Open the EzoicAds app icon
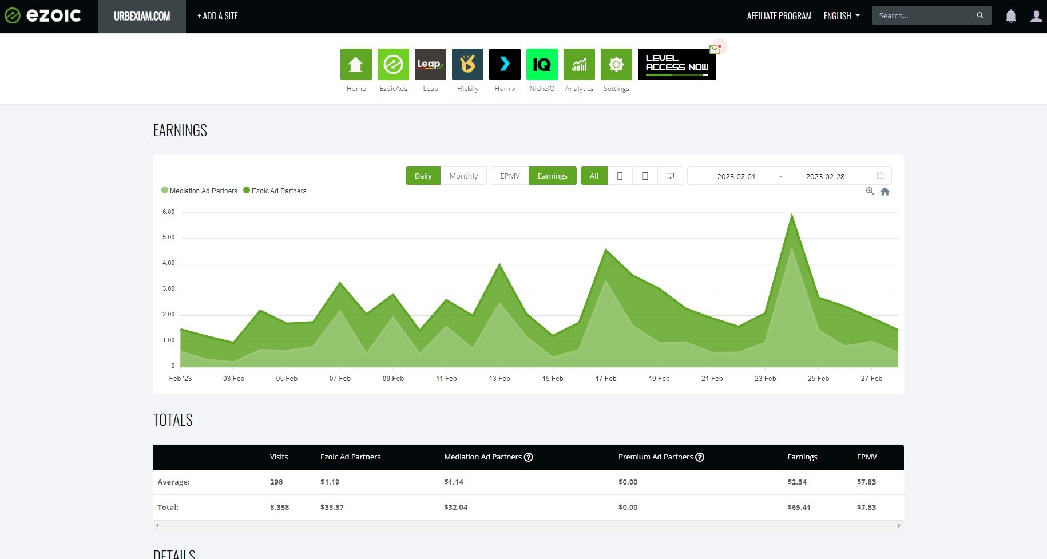 pyautogui.click(x=393, y=64)
